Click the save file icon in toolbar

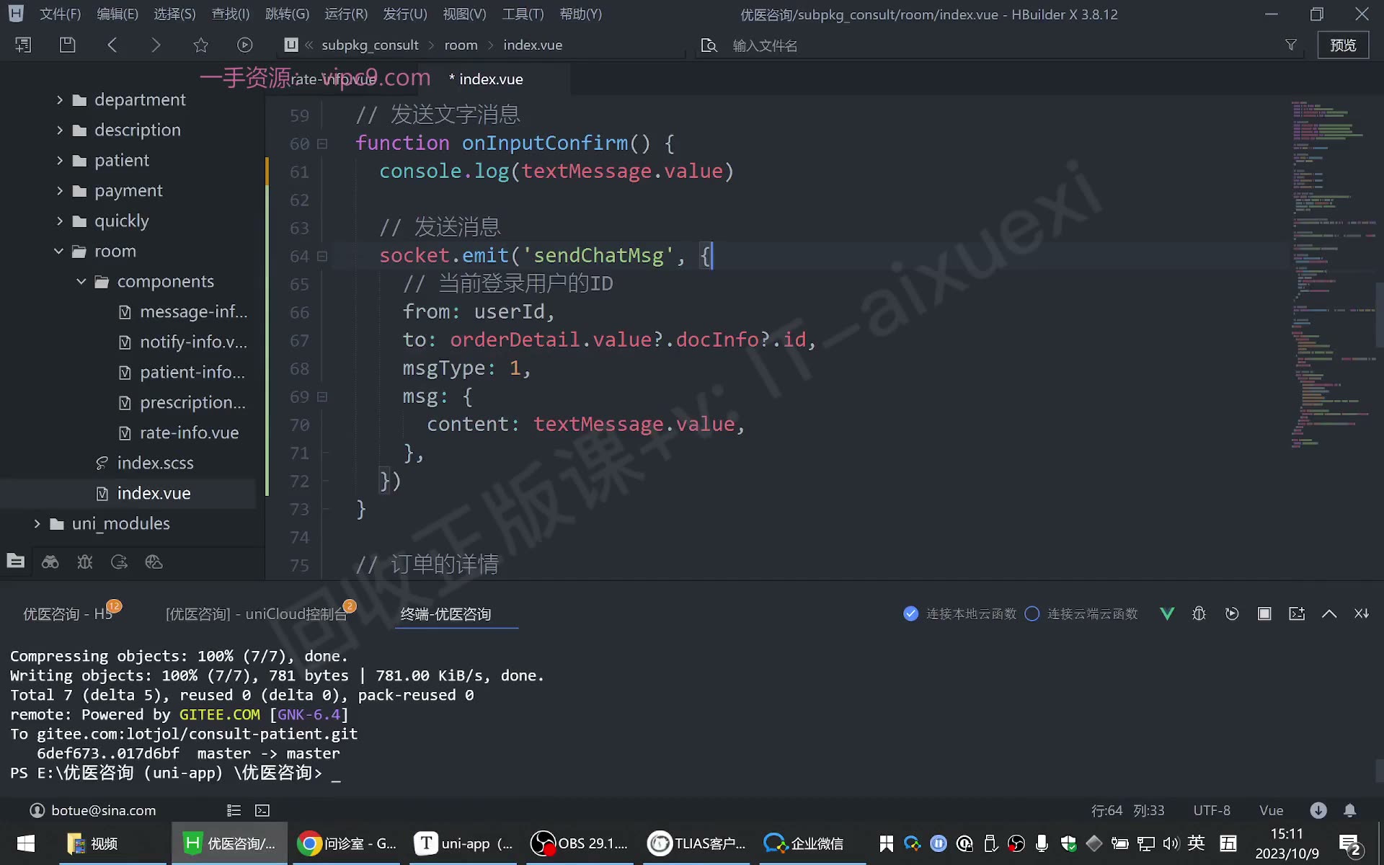67,45
